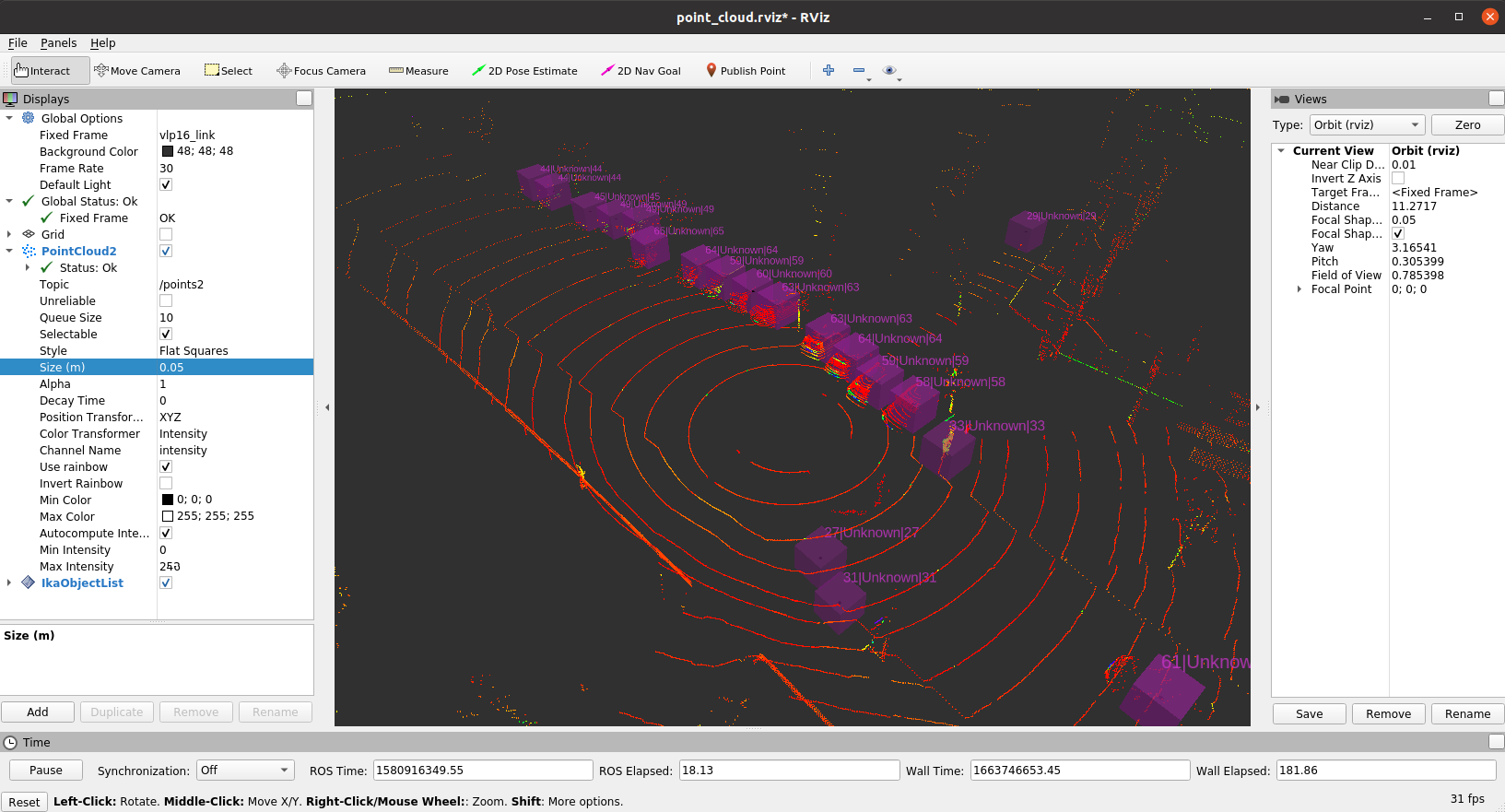
Task: Choose the Select tool
Action: [229, 71]
